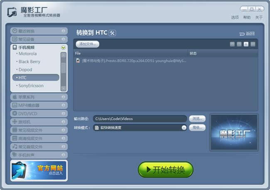Click the highlighted plus icon above the file list
270x190 pixels.
click(x=246, y=44)
